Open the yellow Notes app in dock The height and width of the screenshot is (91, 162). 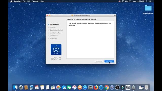click(x=42, y=87)
